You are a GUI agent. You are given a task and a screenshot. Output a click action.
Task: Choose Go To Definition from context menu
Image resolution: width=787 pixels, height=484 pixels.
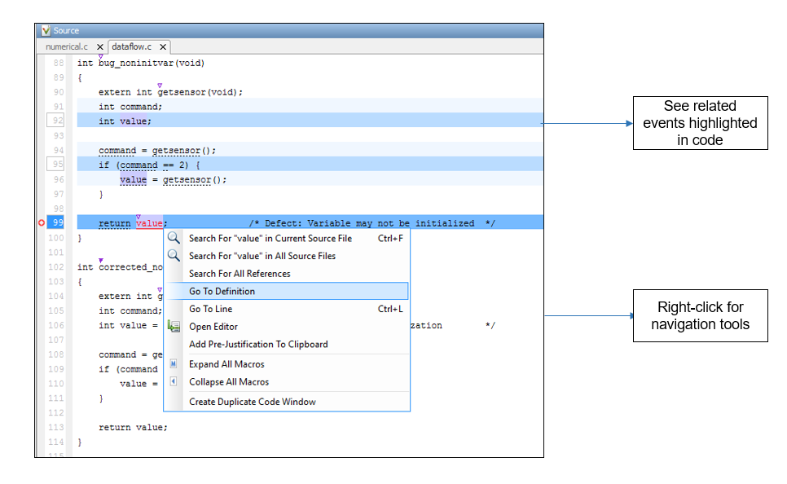pyautogui.click(x=222, y=291)
